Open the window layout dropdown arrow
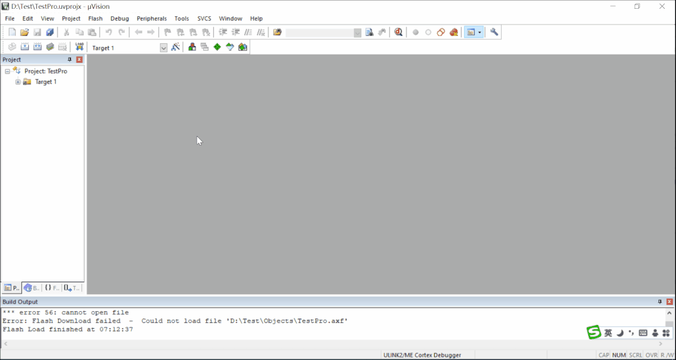The image size is (676, 360). coord(480,33)
